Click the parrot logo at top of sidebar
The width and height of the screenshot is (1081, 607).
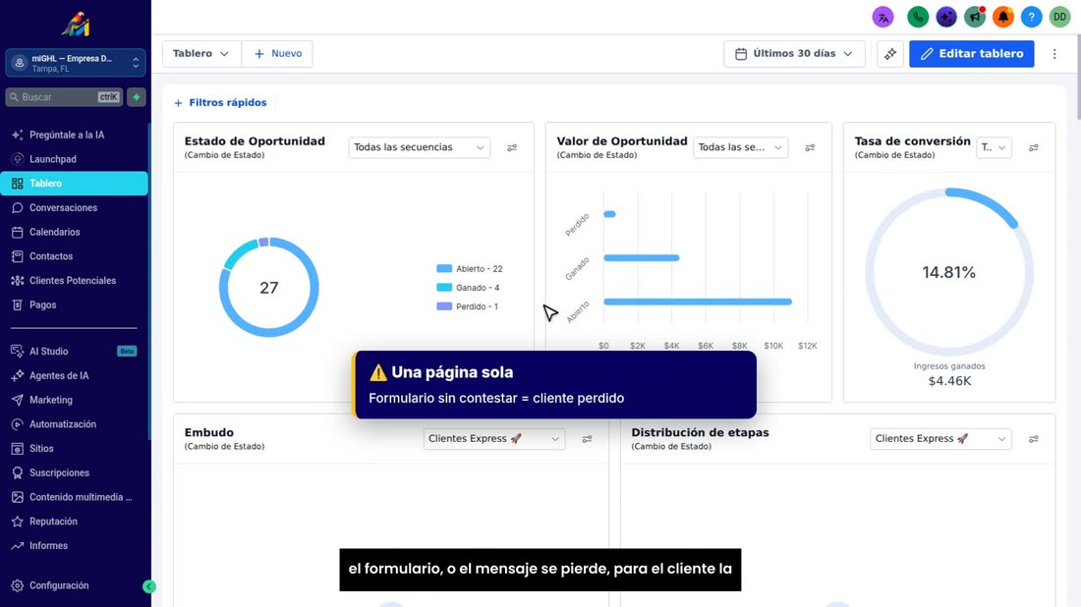coord(75,25)
